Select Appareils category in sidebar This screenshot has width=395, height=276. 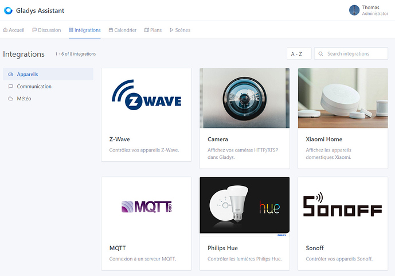[48, 75]
